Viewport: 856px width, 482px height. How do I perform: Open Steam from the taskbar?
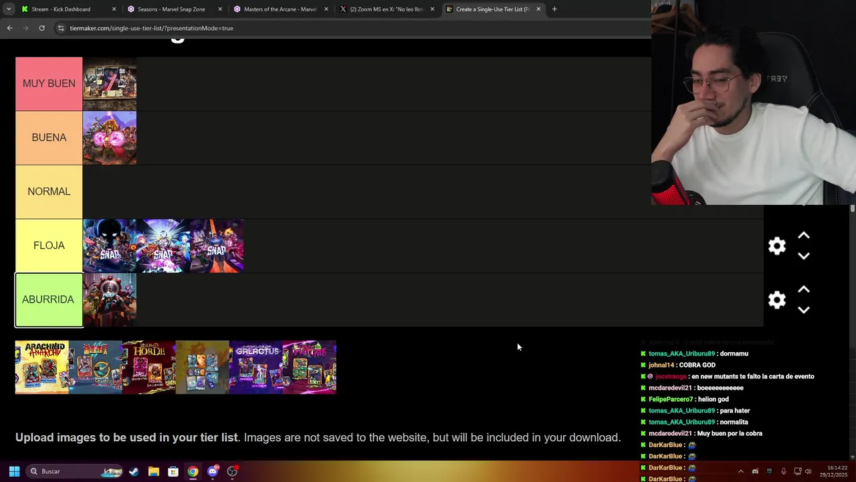[x=134, y=471]
